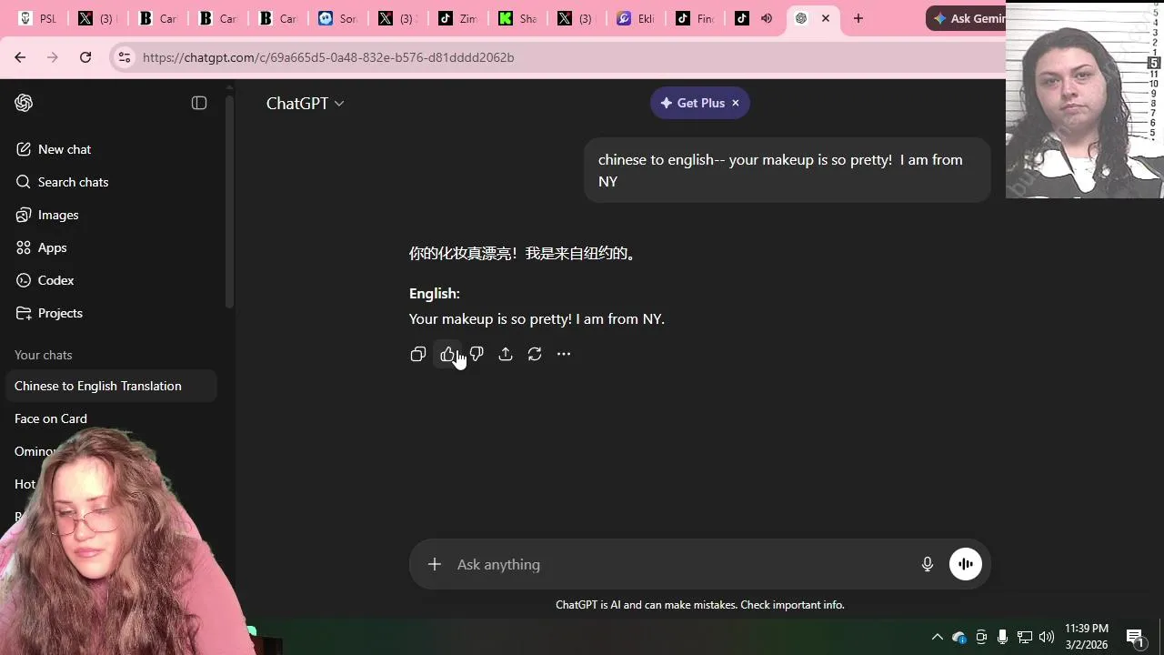
Task: Switch to the Fin TikTok tab
Action: 695,18
